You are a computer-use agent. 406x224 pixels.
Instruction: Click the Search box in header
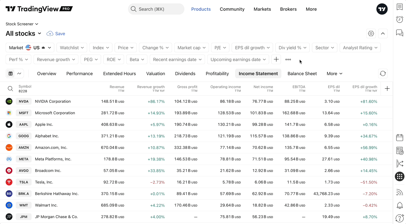[x=156, y=9]
